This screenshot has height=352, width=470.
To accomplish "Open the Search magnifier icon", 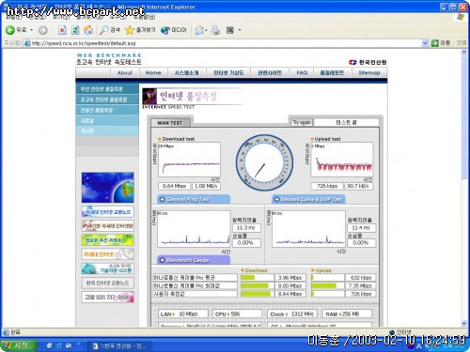I will [103, 30].
